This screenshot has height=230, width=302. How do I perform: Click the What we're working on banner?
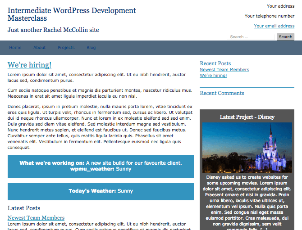101,167
